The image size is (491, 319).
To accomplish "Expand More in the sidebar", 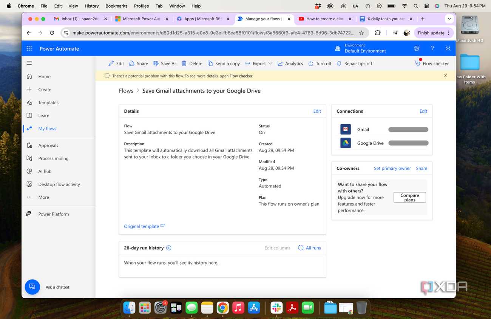I will click(43, 197).
